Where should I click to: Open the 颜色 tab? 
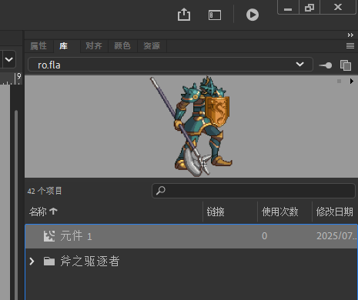point(122,46)
